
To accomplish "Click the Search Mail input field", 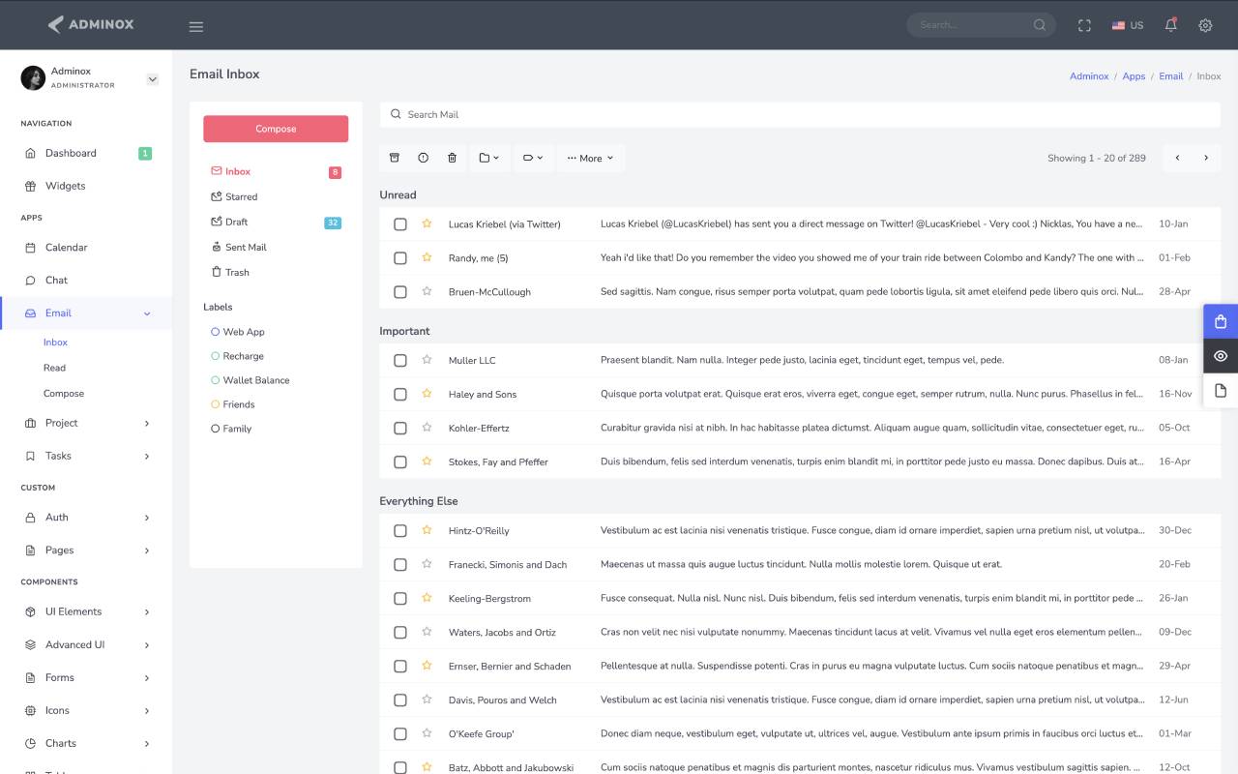I will tap(800, 114).
